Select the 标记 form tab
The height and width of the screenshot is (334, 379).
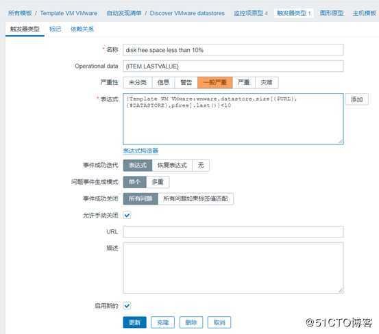point(55,29)
